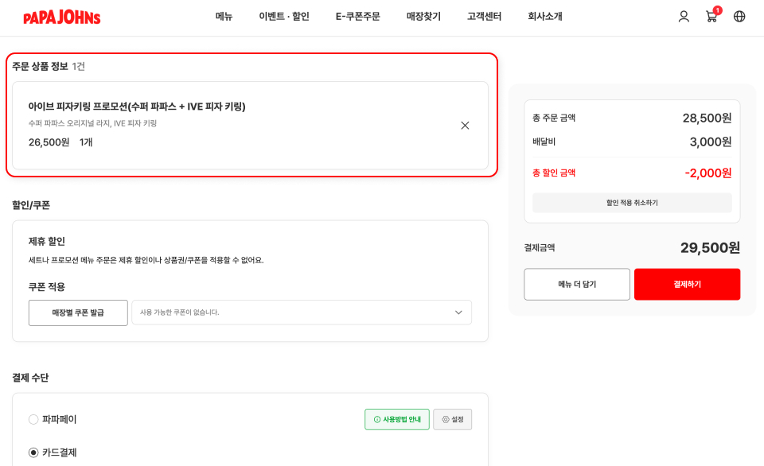
Task: Open 파파페이 설정 gear button
Action: (x=452, y=419)
